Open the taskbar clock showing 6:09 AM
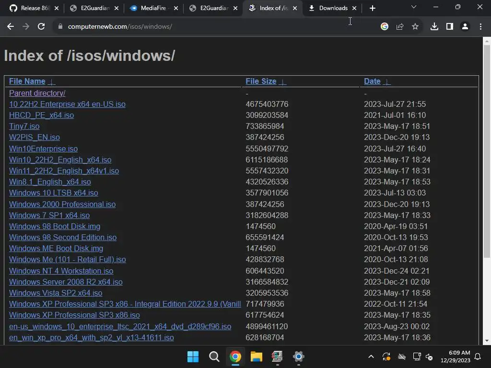491x368 pixels. (456, 356)
